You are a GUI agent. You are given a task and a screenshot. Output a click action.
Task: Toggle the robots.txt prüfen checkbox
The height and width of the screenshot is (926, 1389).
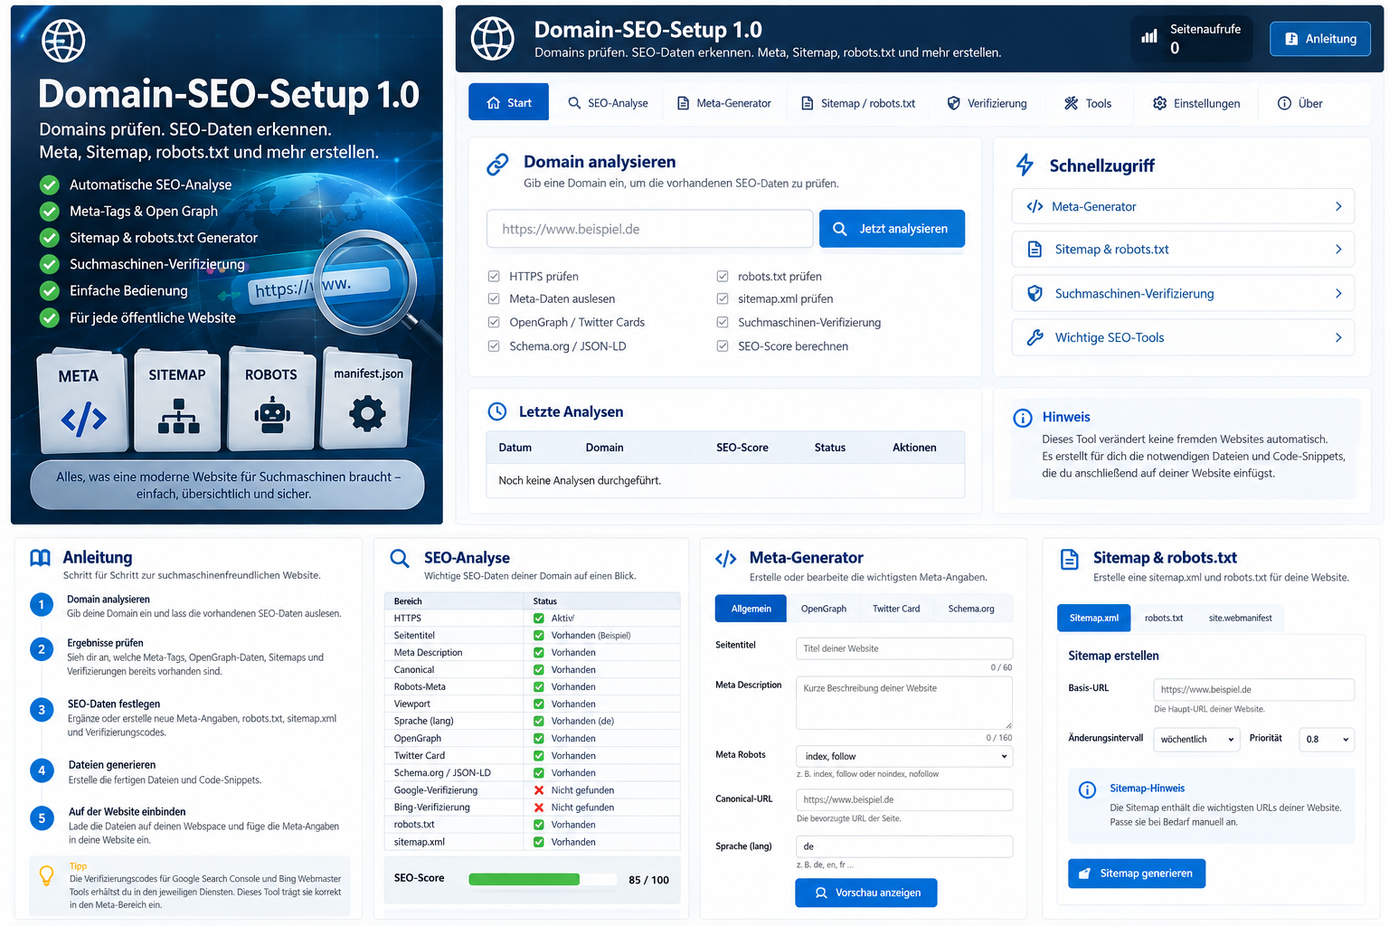click(723, 276)
